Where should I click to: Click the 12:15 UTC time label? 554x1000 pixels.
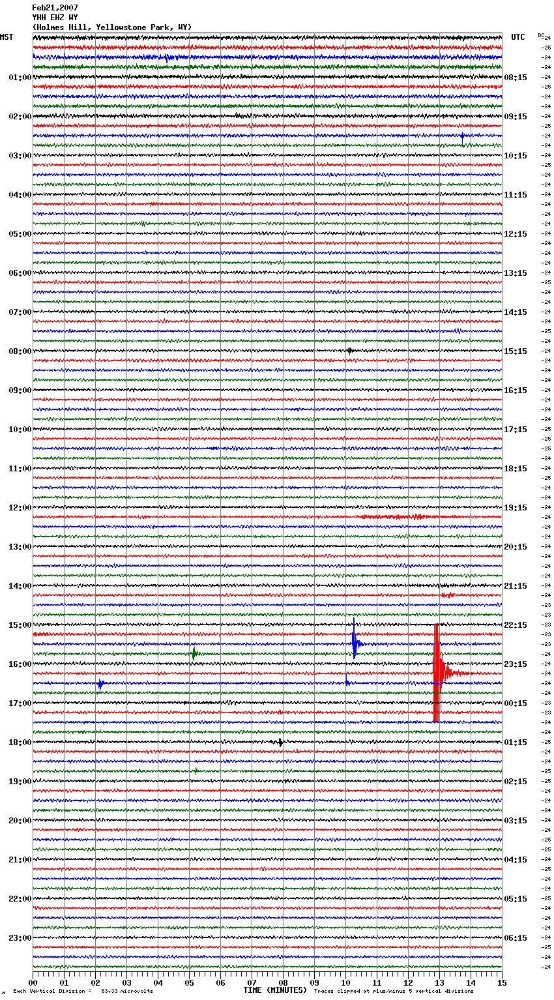click(x=516, y=234)
